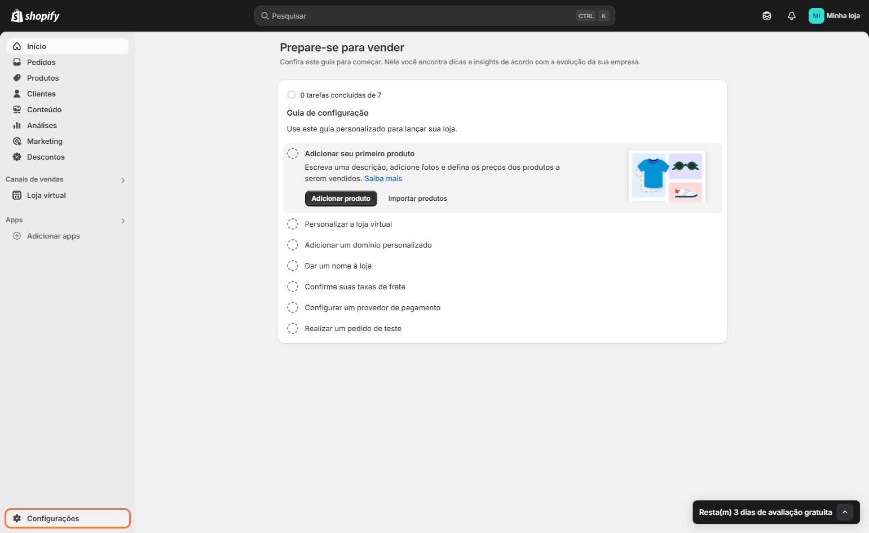Go to Produtos via its tag icon
869x533 pixels.
point(17,78)
